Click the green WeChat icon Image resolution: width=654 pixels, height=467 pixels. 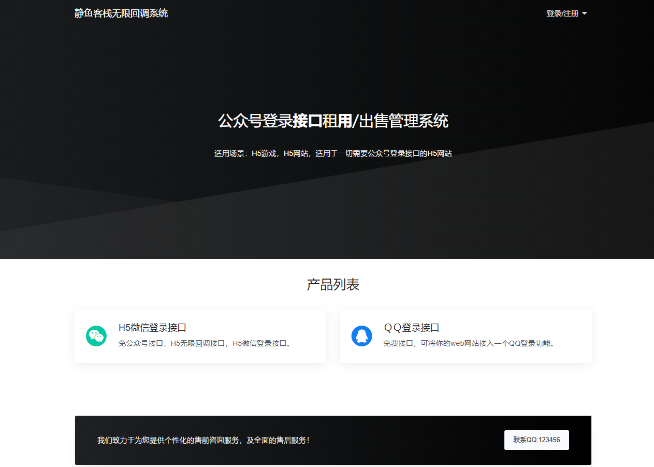point(96,336)
